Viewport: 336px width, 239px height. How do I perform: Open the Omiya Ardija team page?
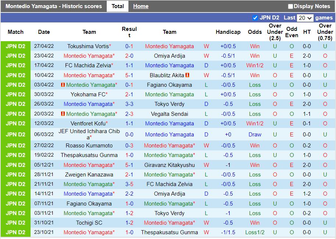(169, 56)
